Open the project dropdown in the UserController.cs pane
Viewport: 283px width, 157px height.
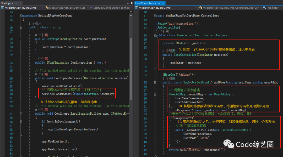pyautogui.click(x=166, y=8)
